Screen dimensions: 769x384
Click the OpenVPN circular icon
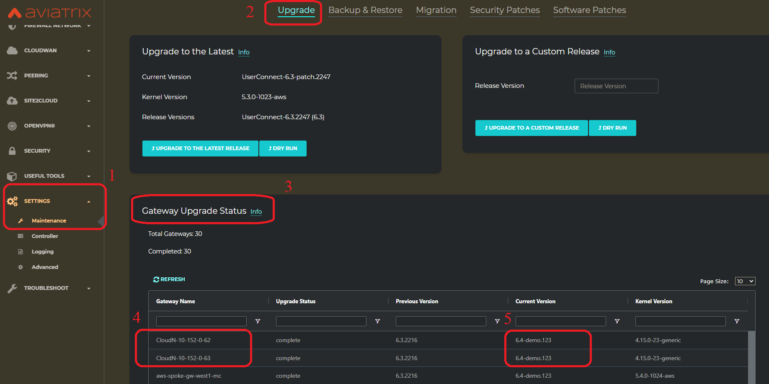[x=12, y=126]
